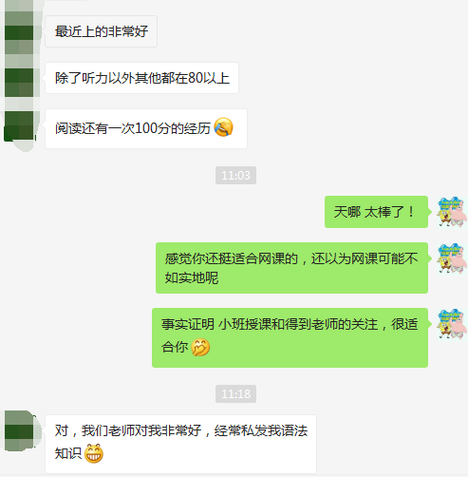468x477 pixels.
Task: Select the message "最近上的非常好"
Action: 102,31
